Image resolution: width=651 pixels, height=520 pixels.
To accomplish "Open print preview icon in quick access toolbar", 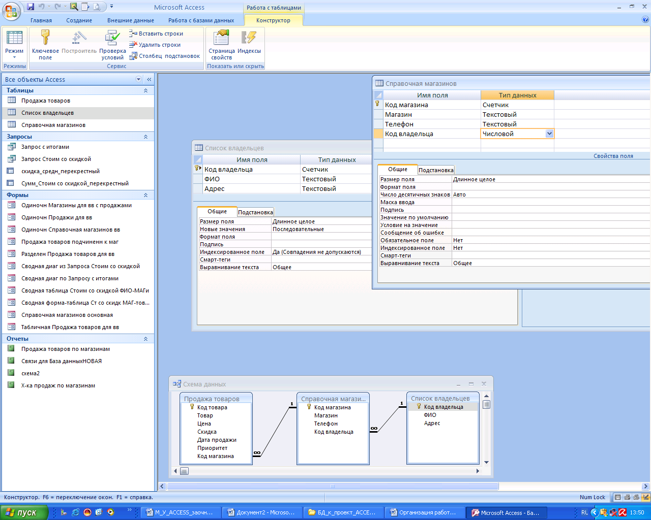I will click(97, 7).
